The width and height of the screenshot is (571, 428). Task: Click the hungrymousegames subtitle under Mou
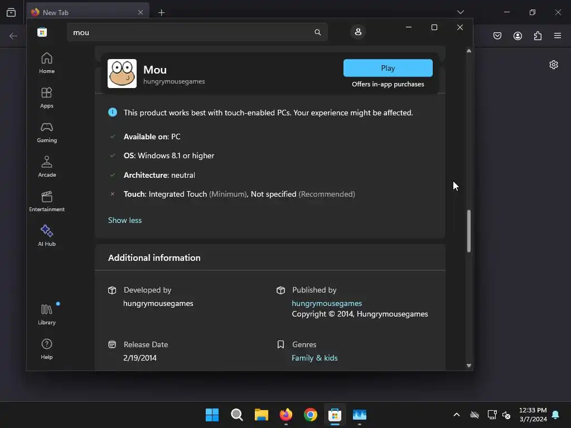pos(174,81)
